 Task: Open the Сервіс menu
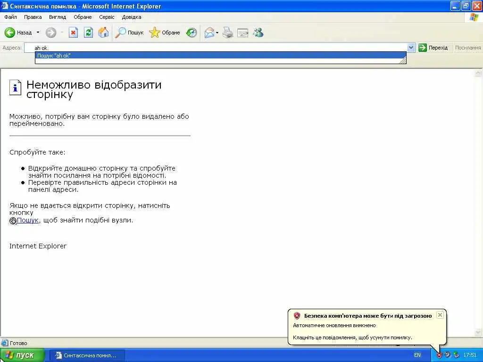[x=107, y=17]
